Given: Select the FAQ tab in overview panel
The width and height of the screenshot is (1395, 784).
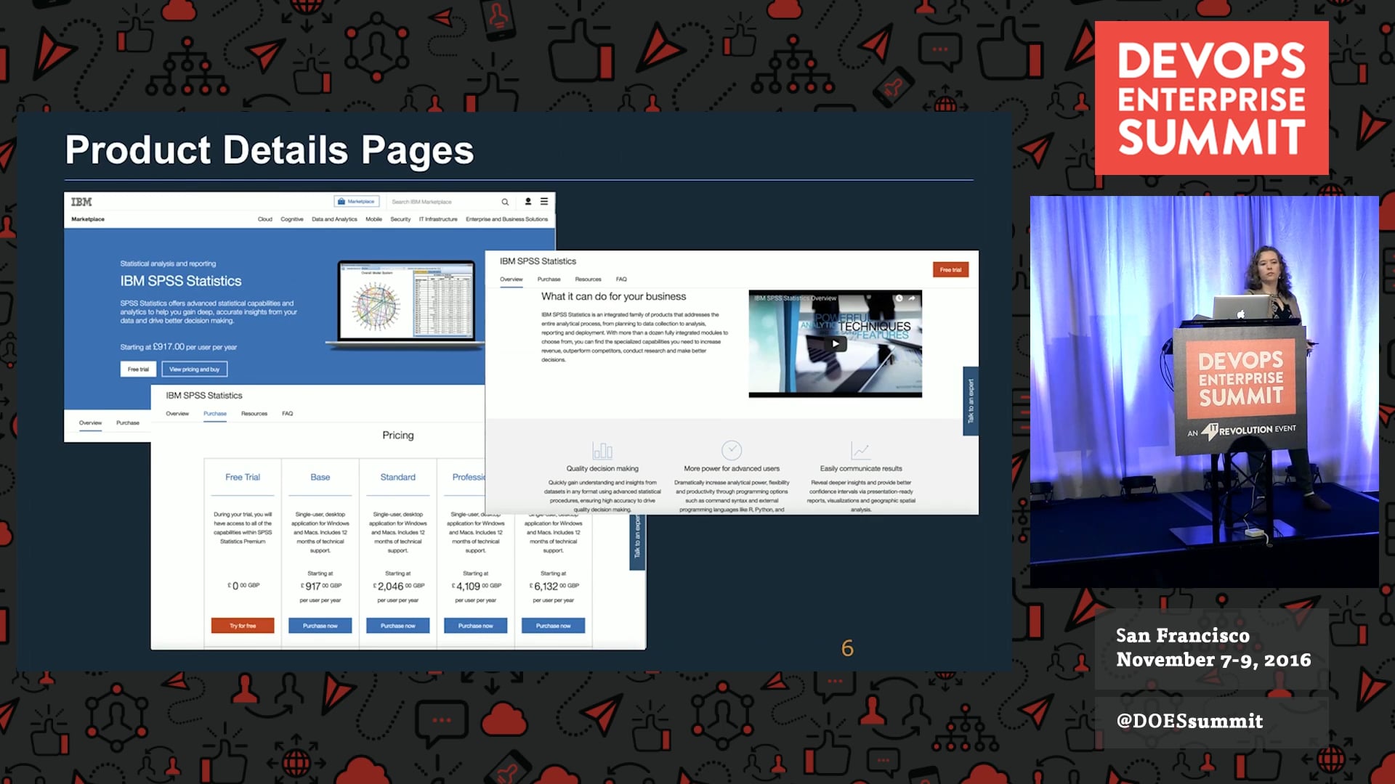Looking at the screenshot, I should pyautogui.click(x=621, y=279).
